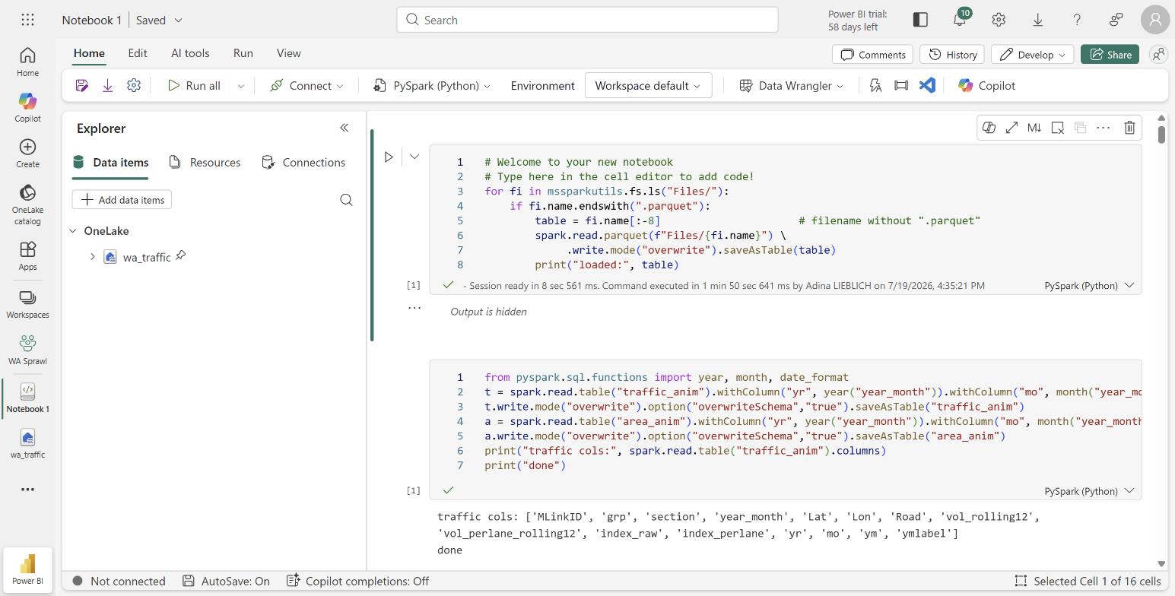Open the PySpark (Python) language dropdown
This screenshot has width=1175, height=596.
click(x=431, y=86)
